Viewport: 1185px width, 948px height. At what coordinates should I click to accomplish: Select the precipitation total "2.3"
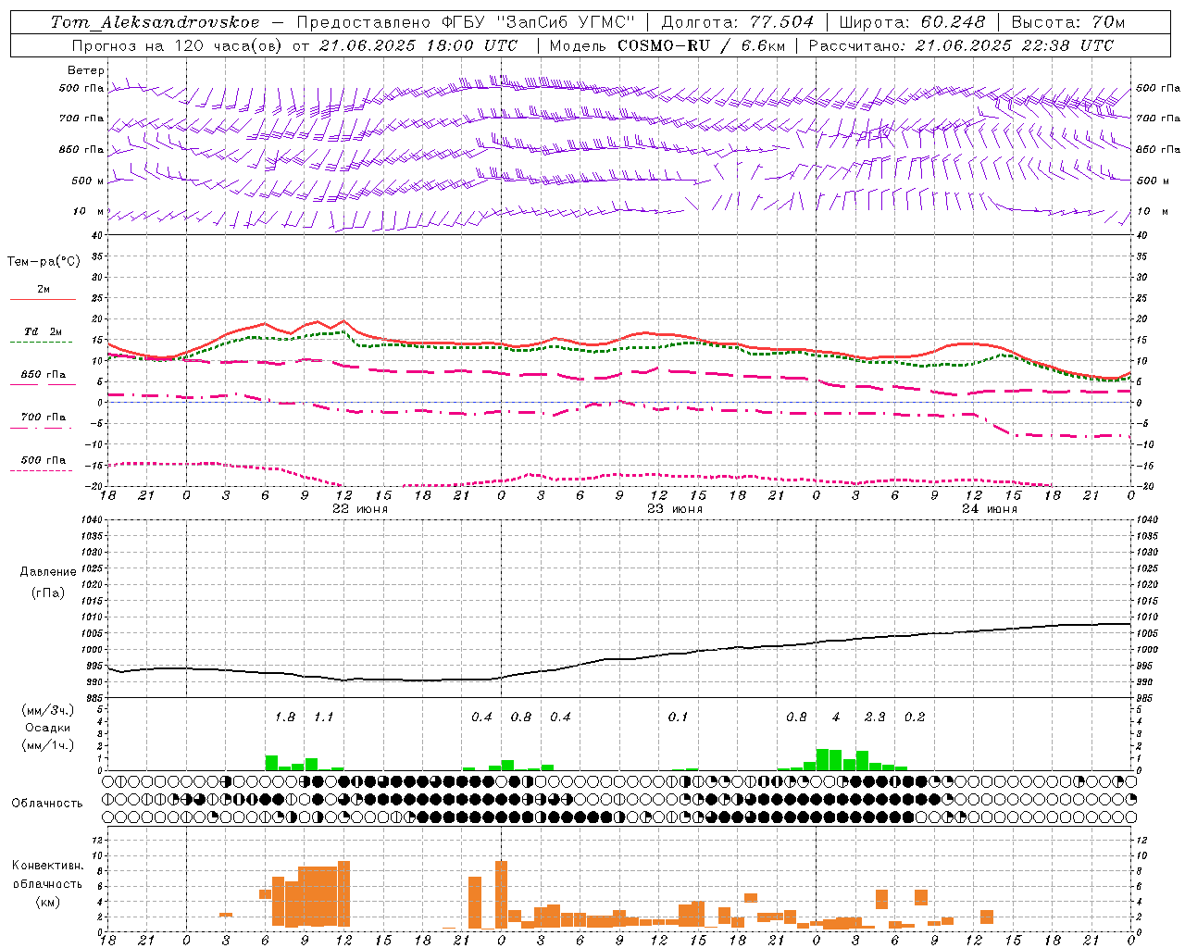click(875, 717)
